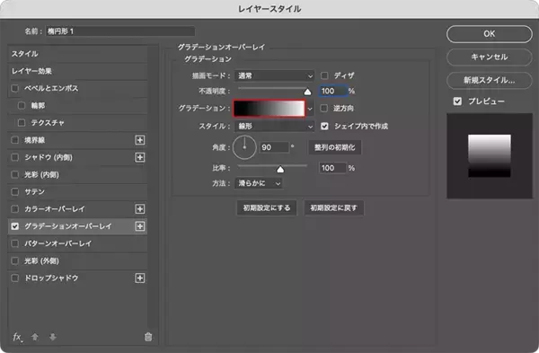Click the black-to-white gradient swatch
Image resolution: width=539 pixels, height=353 pixels.
pos(269,109)
